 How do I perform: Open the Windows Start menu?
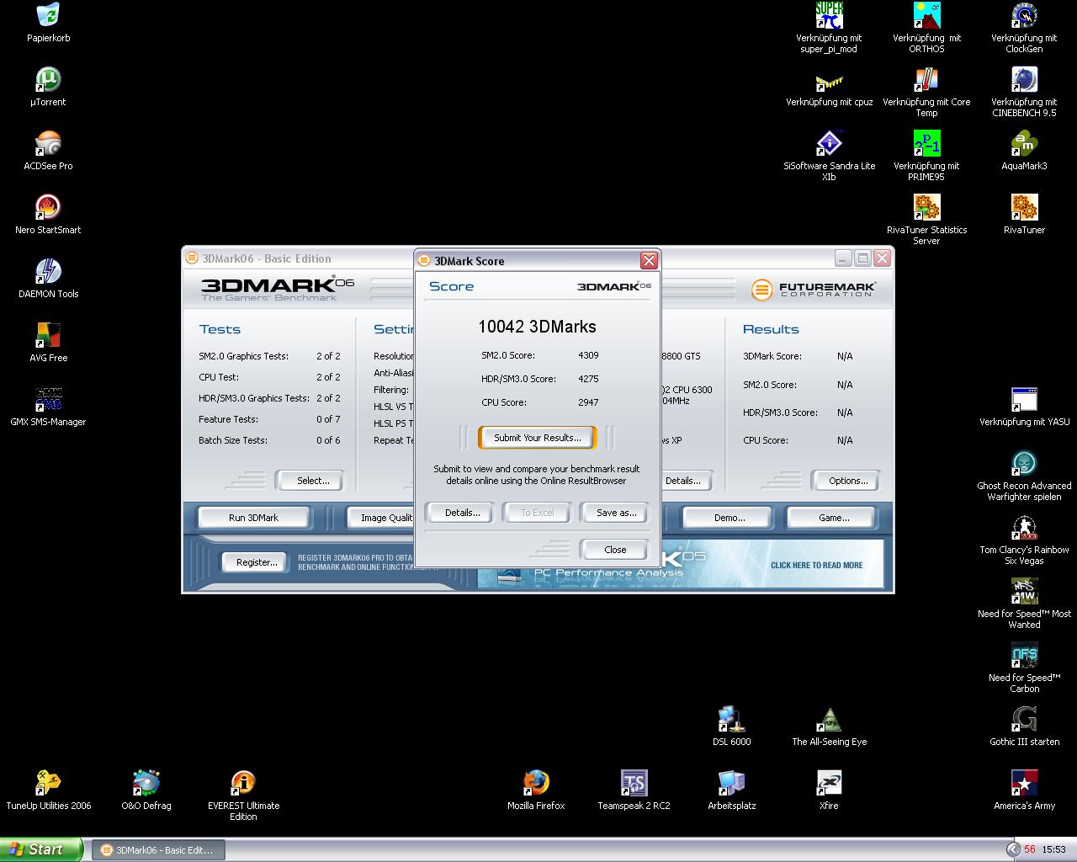click(x=41, y=849)
